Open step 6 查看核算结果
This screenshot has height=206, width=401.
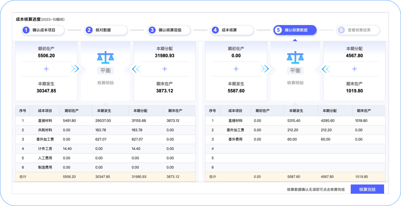click(x=358, y=30)
